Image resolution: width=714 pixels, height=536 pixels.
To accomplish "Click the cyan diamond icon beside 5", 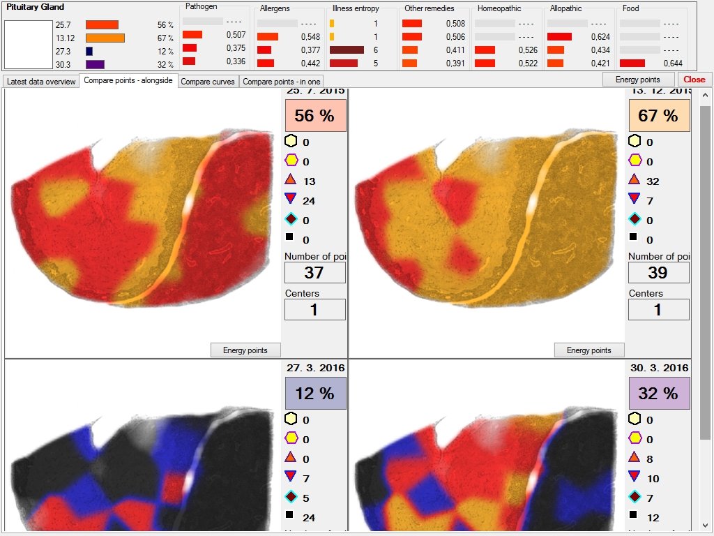I will point(291,497).
